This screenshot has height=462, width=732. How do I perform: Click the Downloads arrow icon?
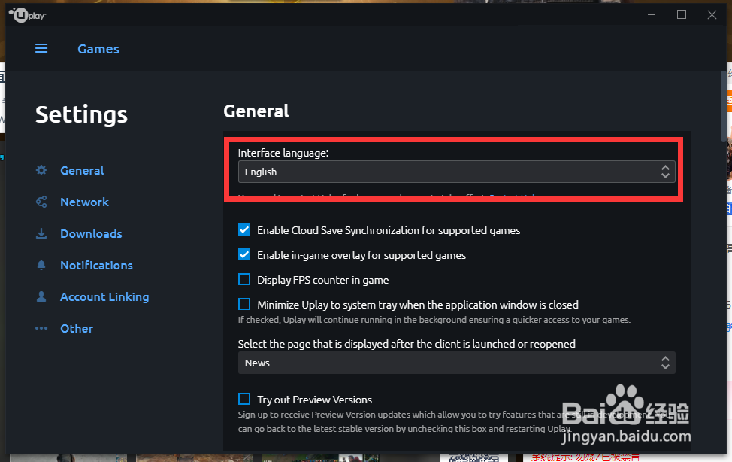click(x=42, y=234)
